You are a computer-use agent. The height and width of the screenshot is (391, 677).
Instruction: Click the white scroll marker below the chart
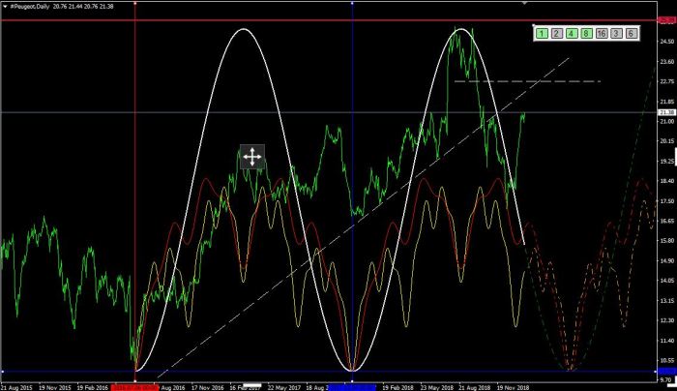[x=251, y=381]
